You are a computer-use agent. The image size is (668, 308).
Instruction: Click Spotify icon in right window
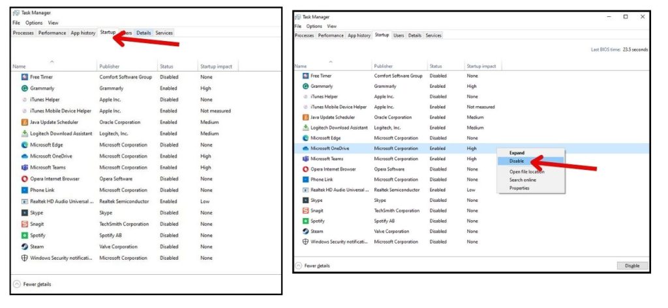tap(305, 221)
